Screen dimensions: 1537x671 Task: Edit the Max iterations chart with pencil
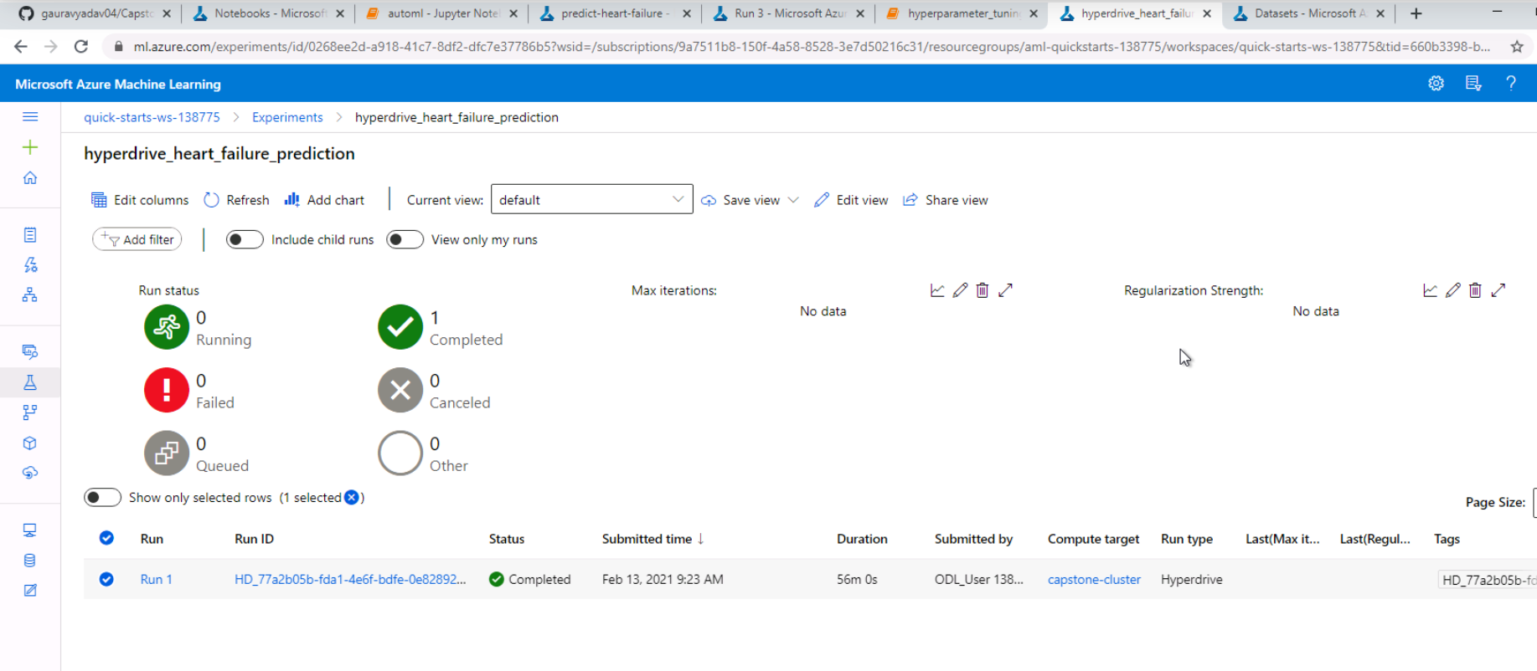coord(960,290)
